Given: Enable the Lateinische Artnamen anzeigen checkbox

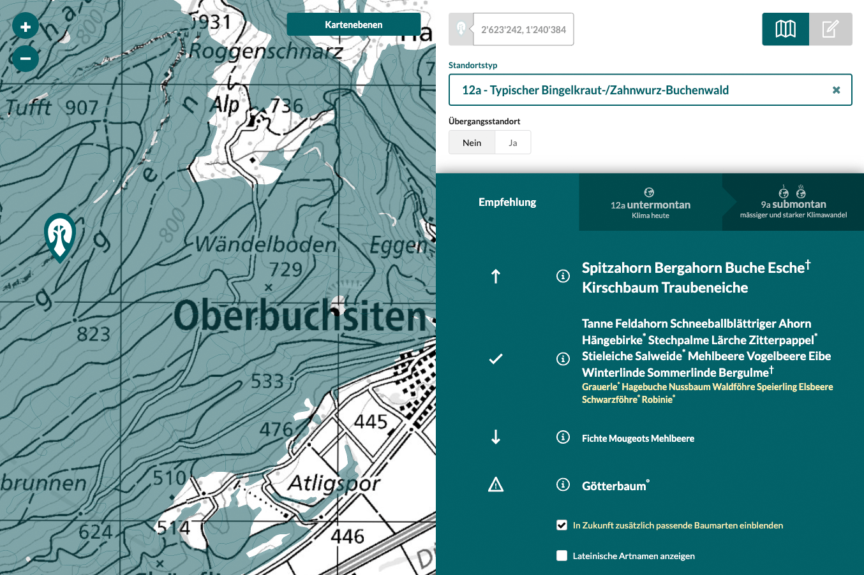Looking at the screenshot, I should (x=562, y=555).
